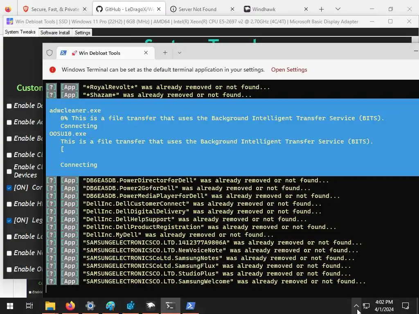The image size is (419, 314).
Task: Launch Firefox from the taskbar
Action: 70,305
